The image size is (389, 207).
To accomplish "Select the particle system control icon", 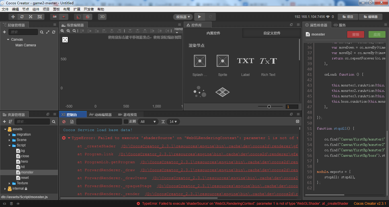I will (x=200, y=92).
